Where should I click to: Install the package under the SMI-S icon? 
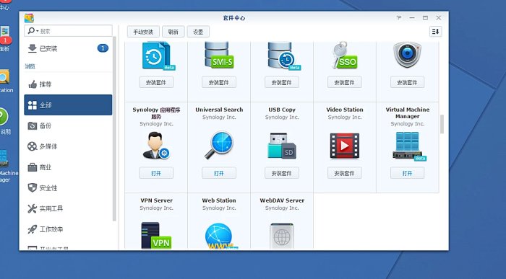(219, 82)
